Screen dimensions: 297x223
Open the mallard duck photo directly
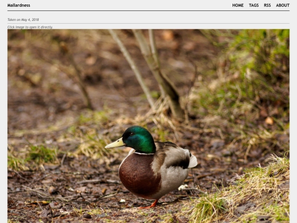[x=148, y=126]
